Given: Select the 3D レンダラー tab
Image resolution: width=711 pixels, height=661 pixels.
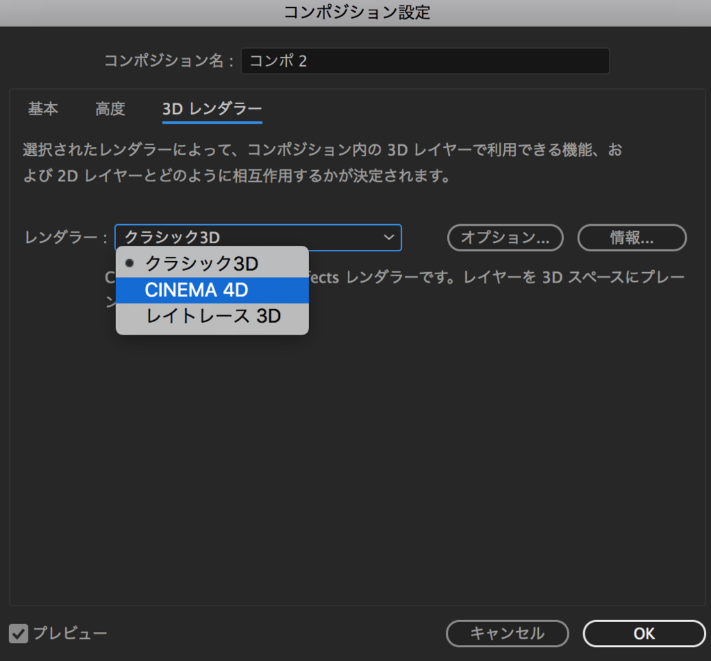Looking at the screenshot, I should [x=212, y=109].
